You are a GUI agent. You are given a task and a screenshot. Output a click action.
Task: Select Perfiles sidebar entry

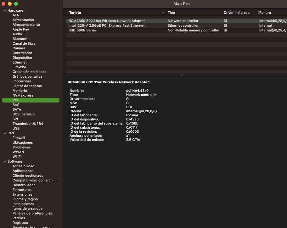(19, 218)
